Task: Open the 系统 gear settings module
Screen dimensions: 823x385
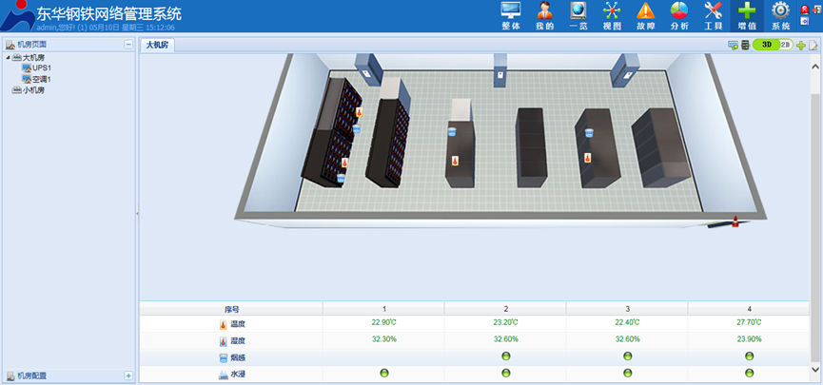Action: (x=780, y=16)
